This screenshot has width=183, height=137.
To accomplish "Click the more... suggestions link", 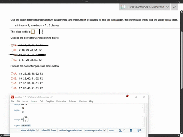I will coord(112,131).
